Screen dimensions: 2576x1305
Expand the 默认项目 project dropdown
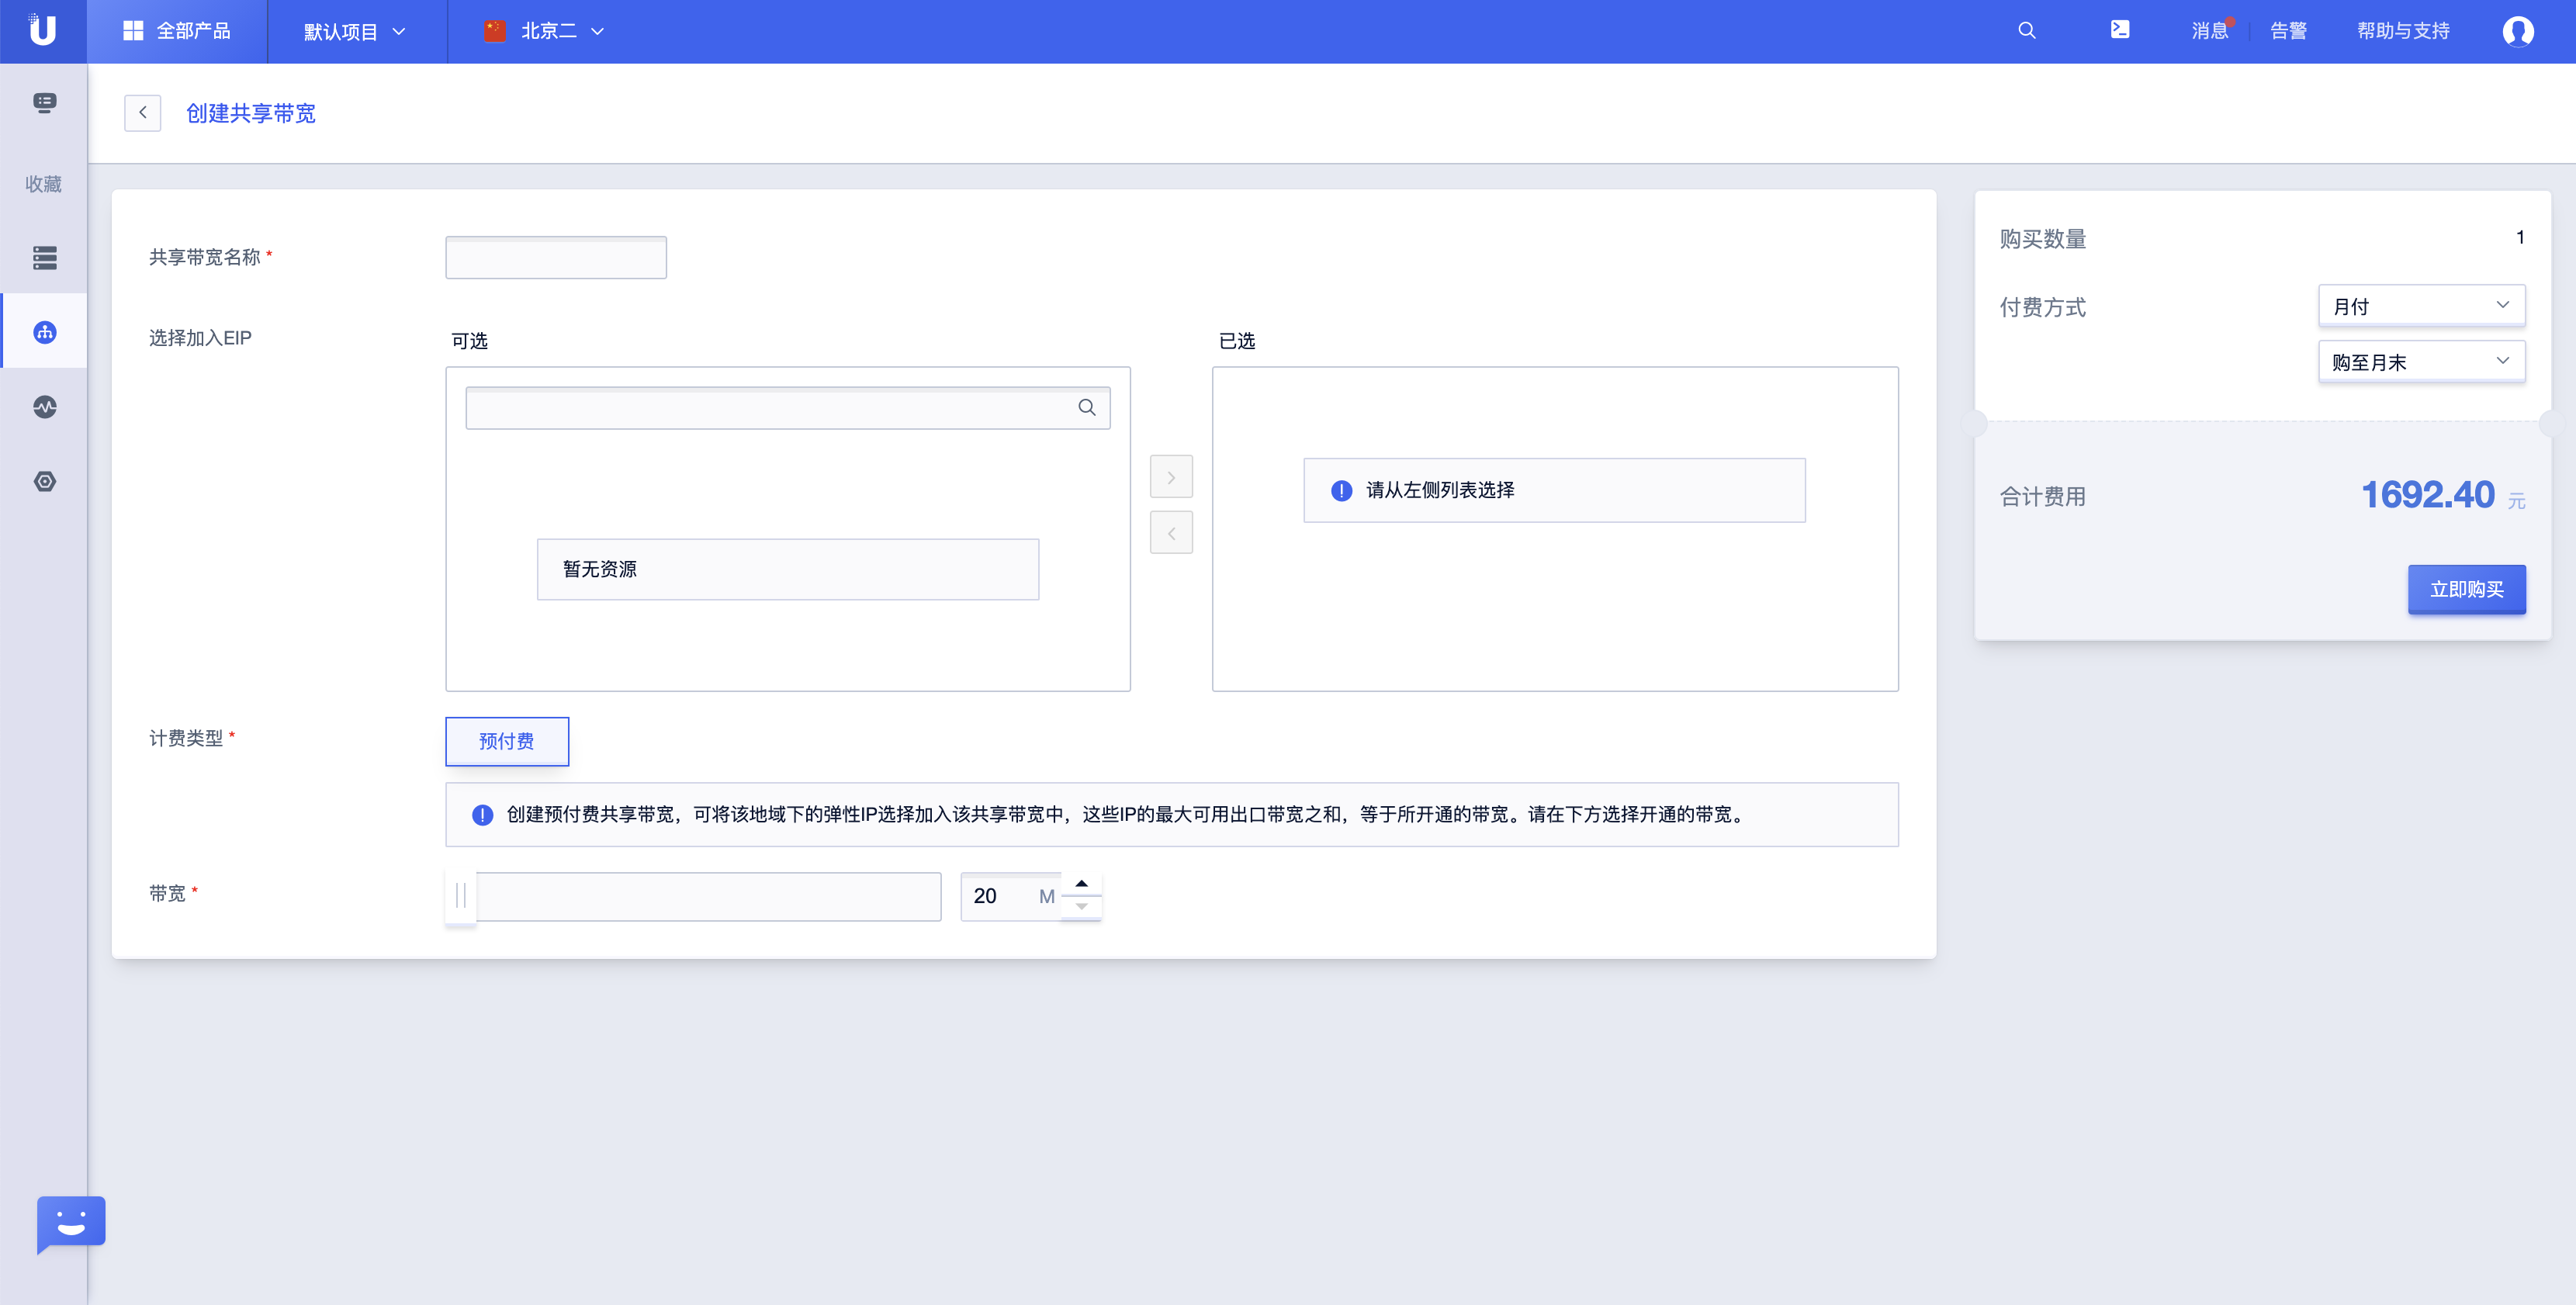355,31
